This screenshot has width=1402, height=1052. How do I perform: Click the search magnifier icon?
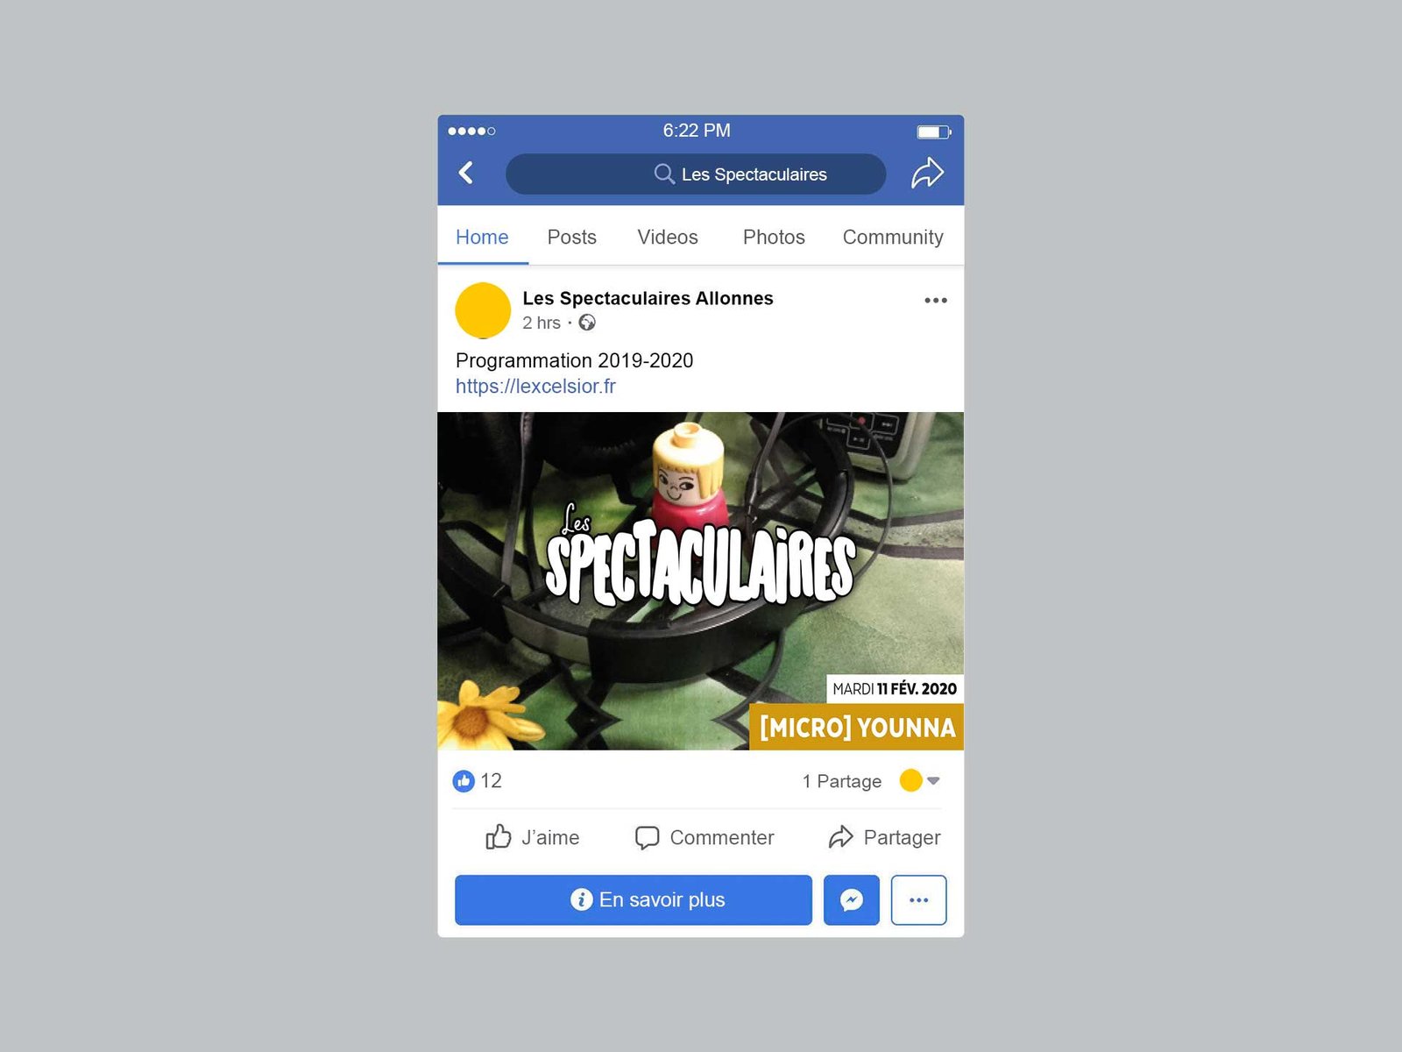pos(664,174)
